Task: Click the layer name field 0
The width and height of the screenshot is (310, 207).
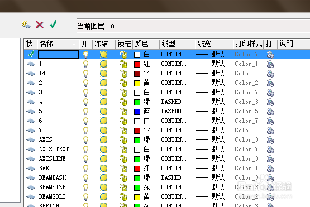Action: tap(58, 54)
